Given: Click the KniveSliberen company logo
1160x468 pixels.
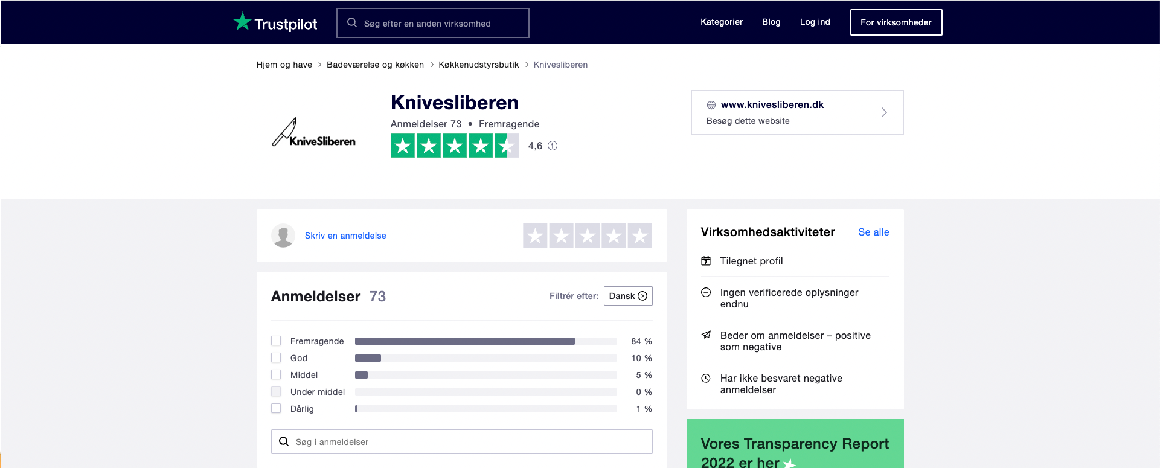Looking at the screenshot, I should 314,133.
